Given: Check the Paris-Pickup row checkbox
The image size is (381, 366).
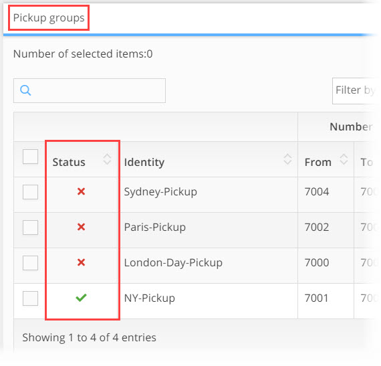Looking at the screenshot, I should (30, 227).
